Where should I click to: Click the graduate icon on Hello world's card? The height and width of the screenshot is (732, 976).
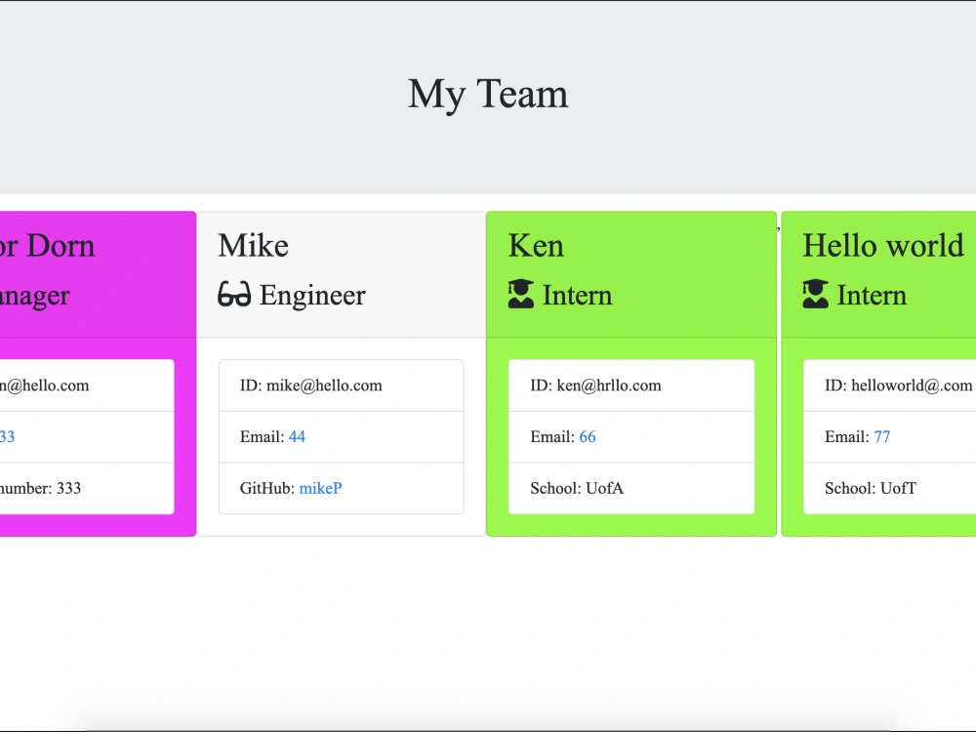[x=815, y=294]
